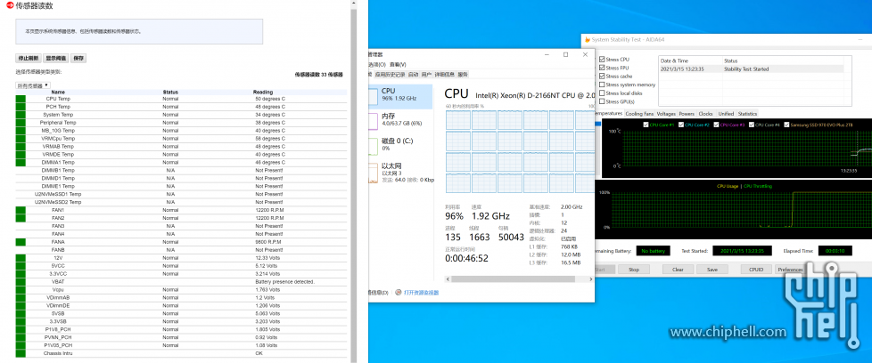872x363 pixels.
Task: Switch to Cooling Fans tab in AIDA64
Action: pos(639,114)
